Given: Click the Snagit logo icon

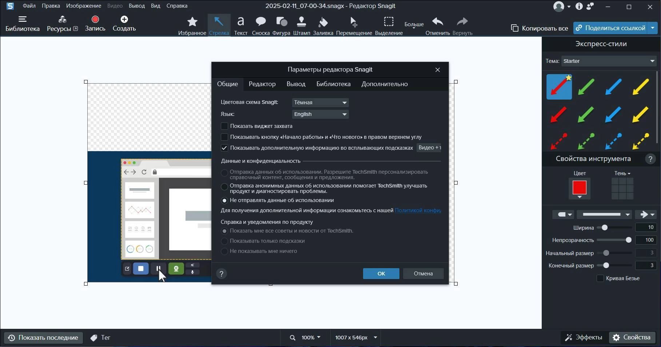Looking at the screenshot, I should coord(10,6).
